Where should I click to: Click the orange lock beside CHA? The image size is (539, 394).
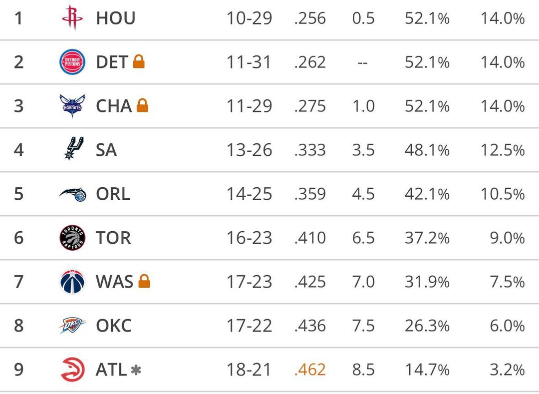click(x=142, y=105)
